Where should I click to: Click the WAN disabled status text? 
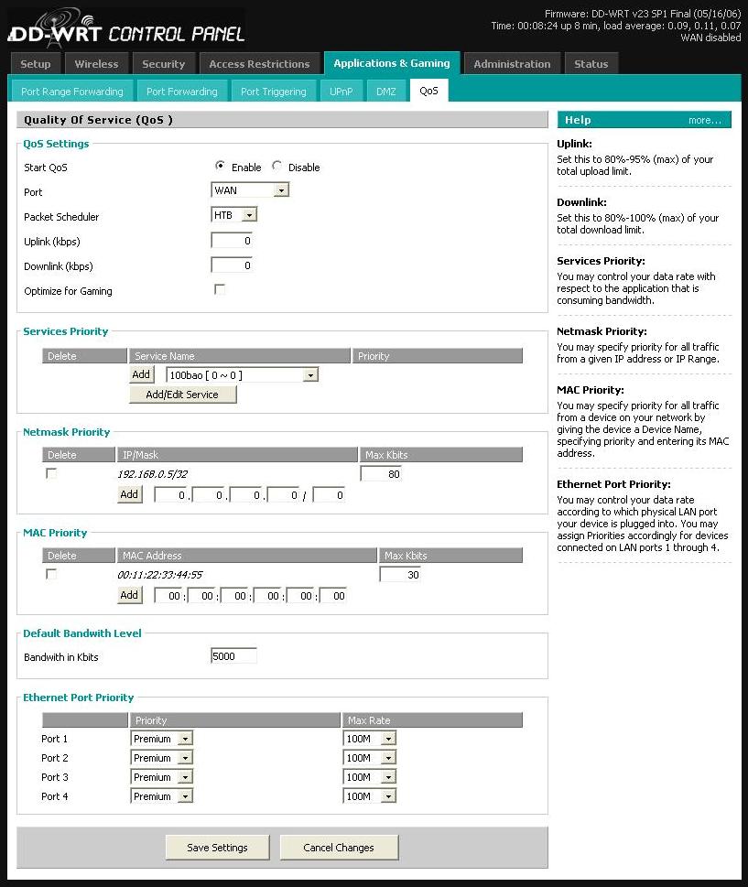[710, 38]
